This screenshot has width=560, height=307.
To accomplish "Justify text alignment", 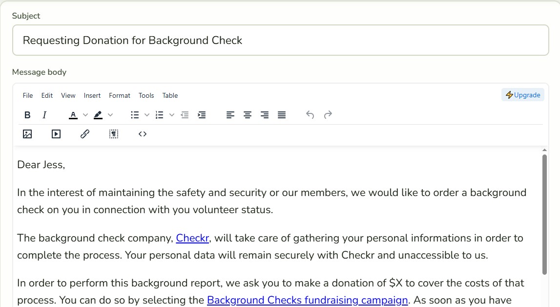I will click(x=282, y=115).
